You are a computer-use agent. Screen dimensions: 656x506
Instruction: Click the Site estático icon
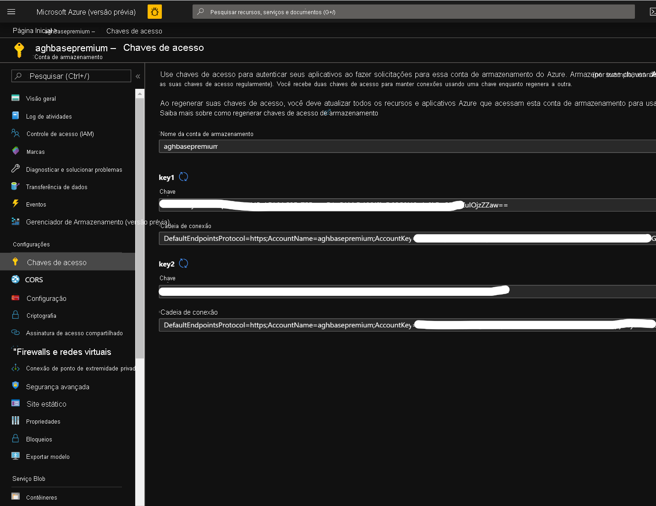(16, 403)
